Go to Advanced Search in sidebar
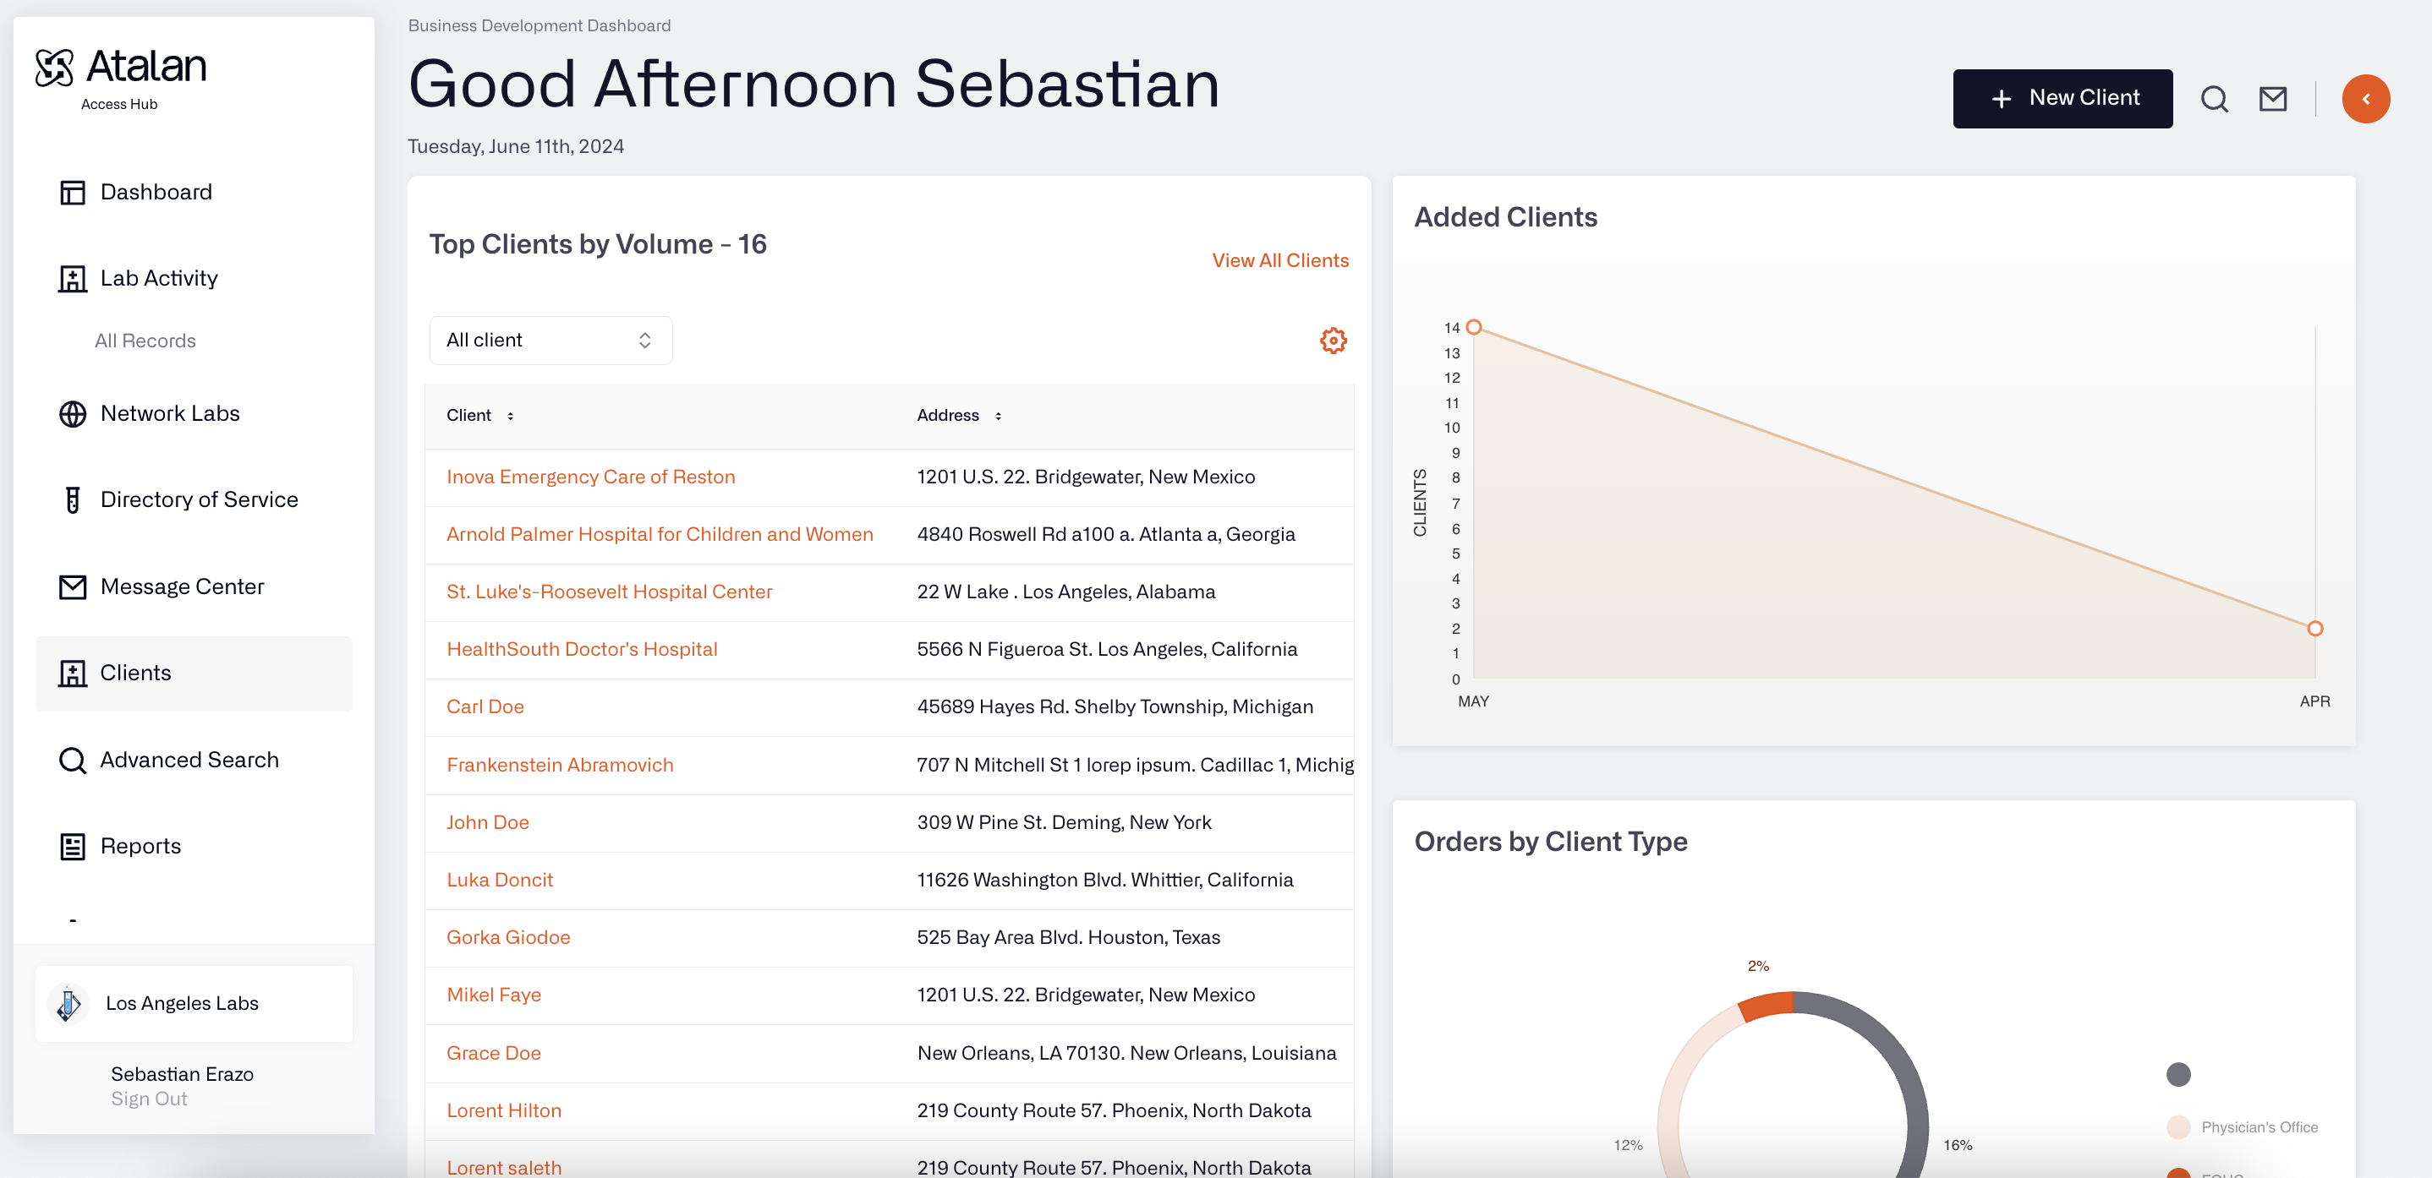 coord(189,761)
